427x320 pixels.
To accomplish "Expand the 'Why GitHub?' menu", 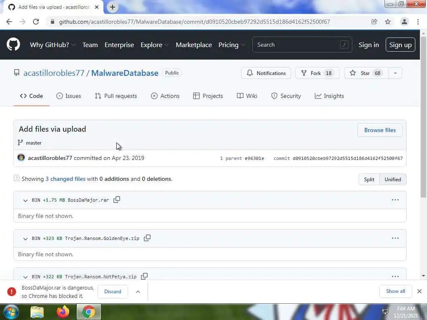I will pyautogui.click(x=53, y=45).
